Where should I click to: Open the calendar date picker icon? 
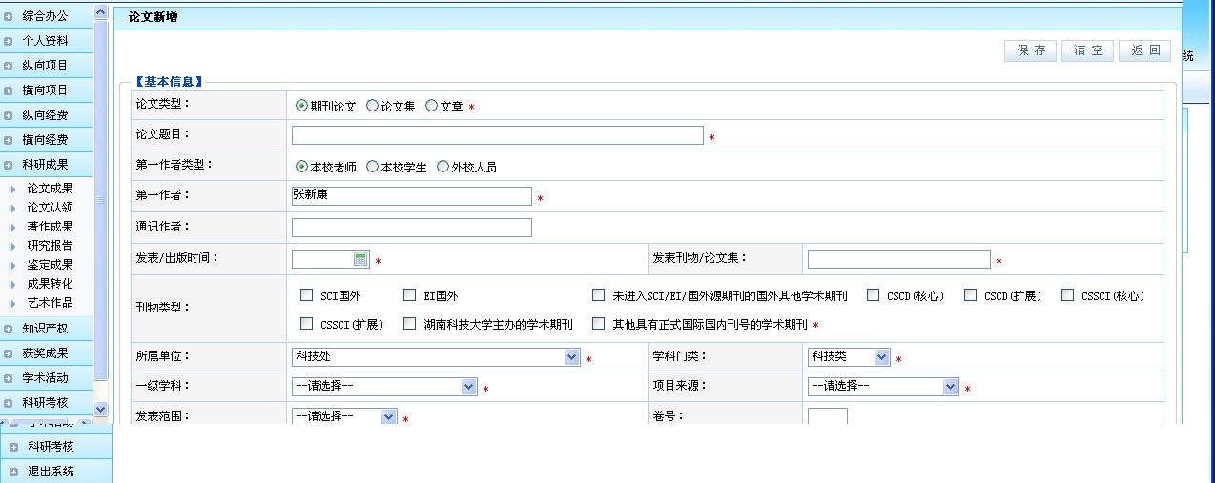tap(361, 259)
